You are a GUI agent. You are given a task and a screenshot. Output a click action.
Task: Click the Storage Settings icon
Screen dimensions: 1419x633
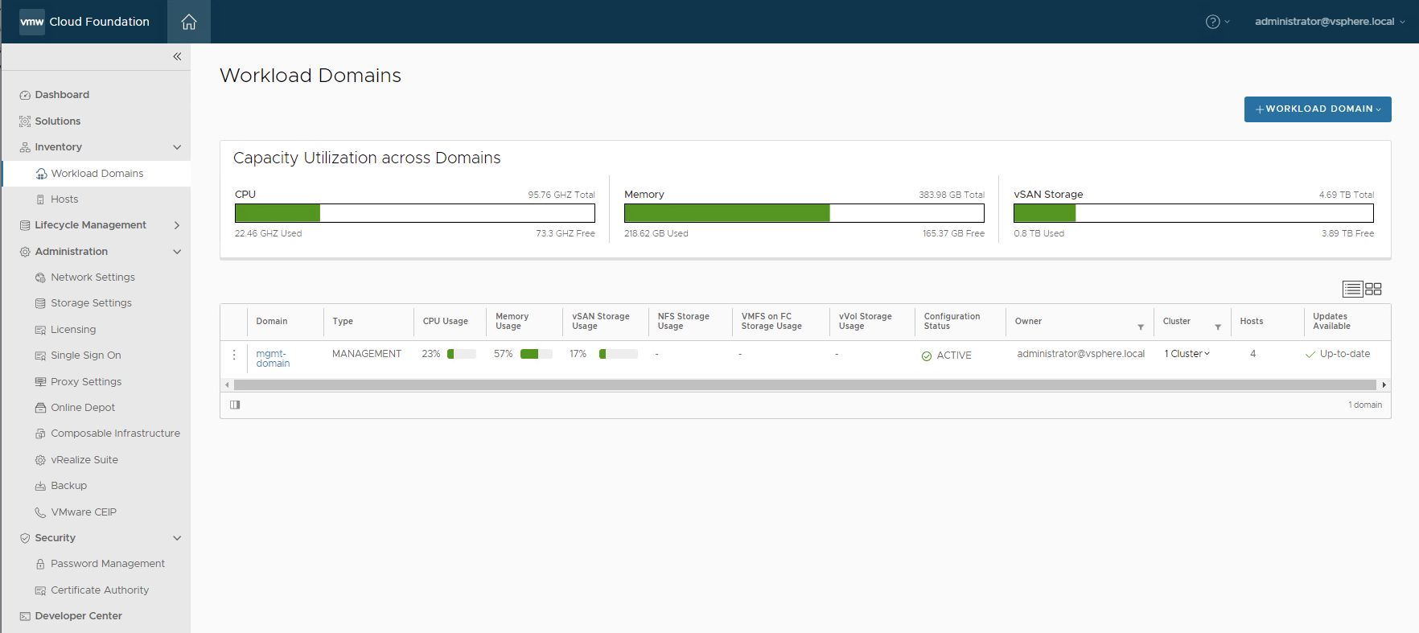[x=41, y=303]
